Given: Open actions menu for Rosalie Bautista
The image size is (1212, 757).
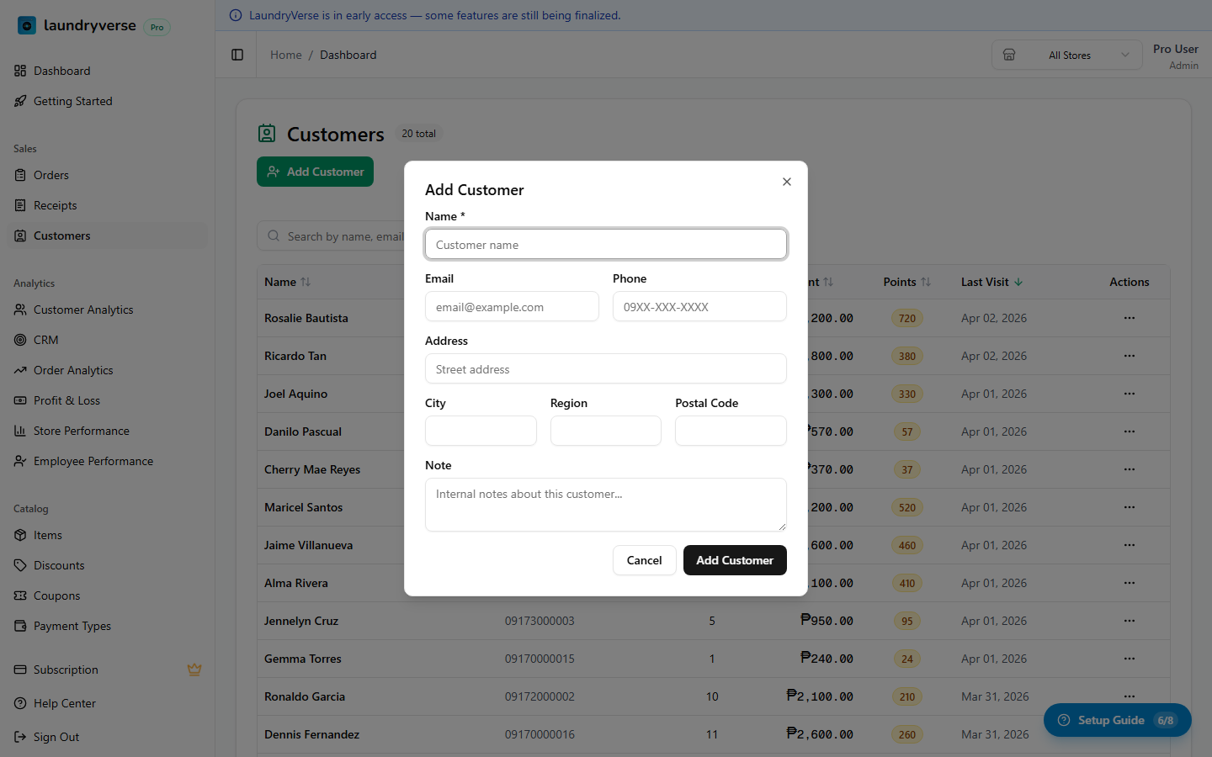Looking at the screenshot, I should pyautogui.click(x=1129, y=318).
